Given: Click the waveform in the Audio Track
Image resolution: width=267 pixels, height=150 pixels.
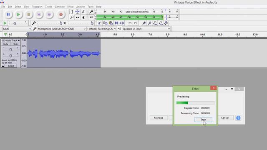Looking at the screenshot, I should 64,53.
